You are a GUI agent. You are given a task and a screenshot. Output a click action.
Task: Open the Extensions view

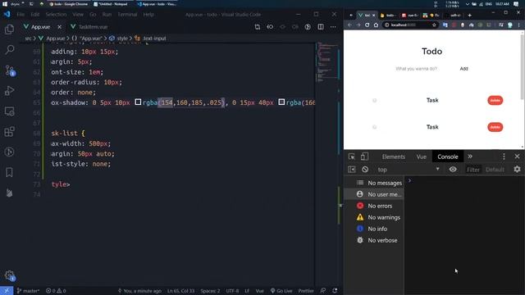[x=9, y=131]
